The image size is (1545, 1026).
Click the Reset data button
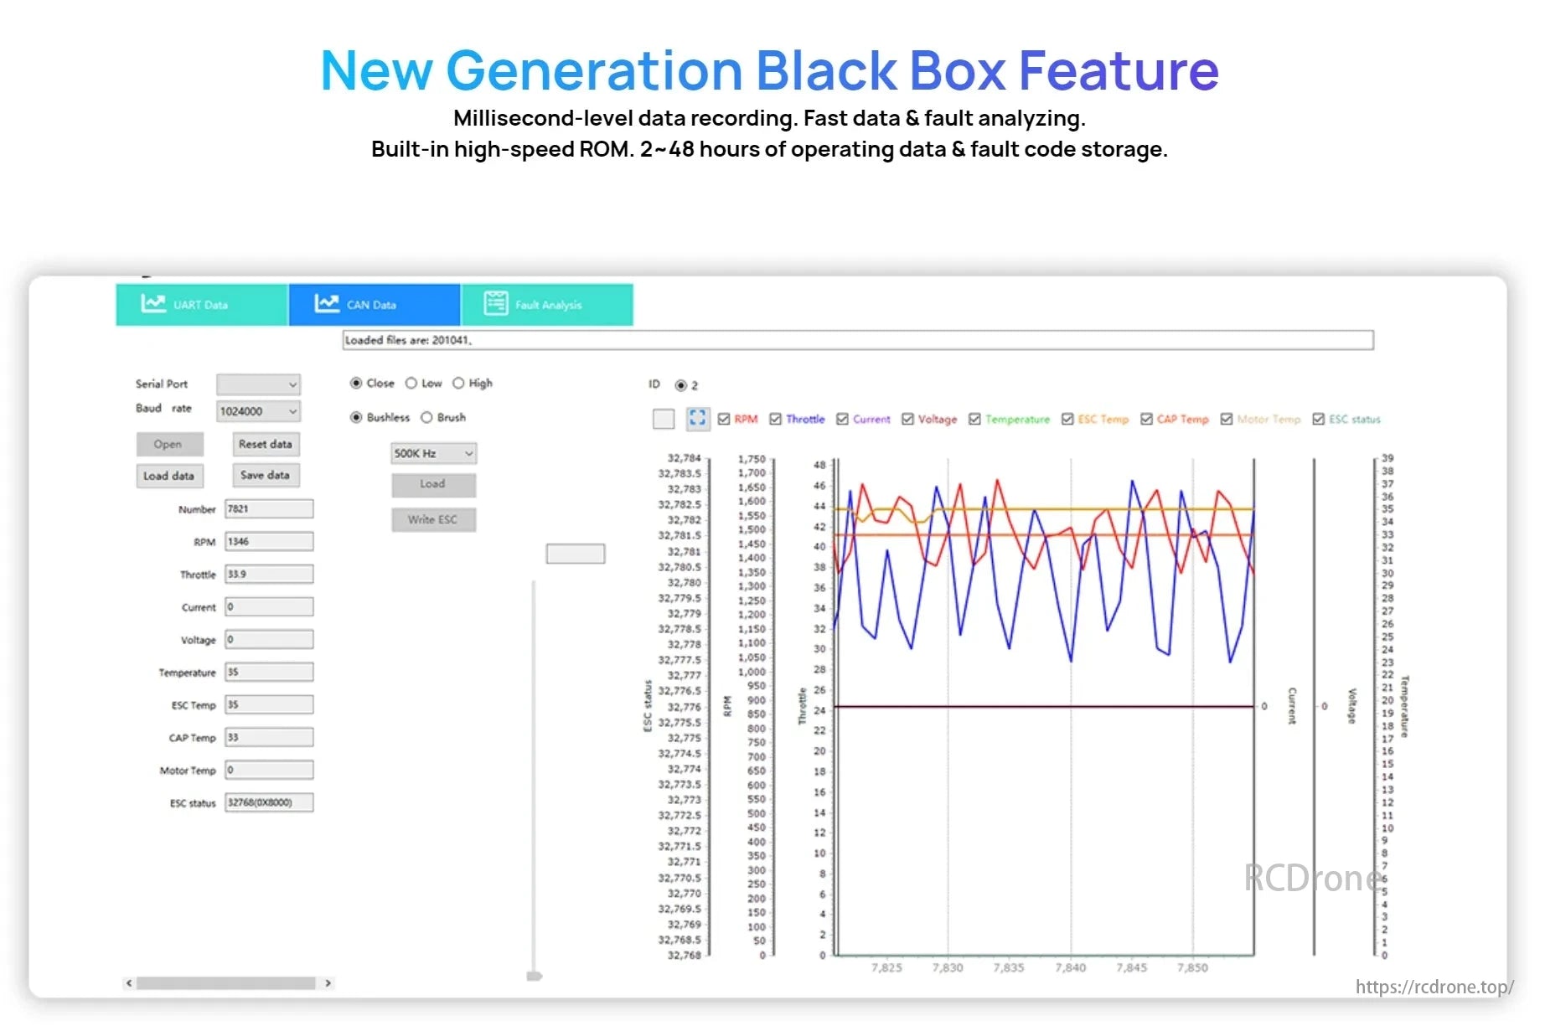click(265, 444)
